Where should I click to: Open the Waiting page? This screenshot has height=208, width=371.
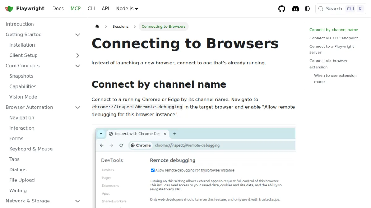click(18, 190)
